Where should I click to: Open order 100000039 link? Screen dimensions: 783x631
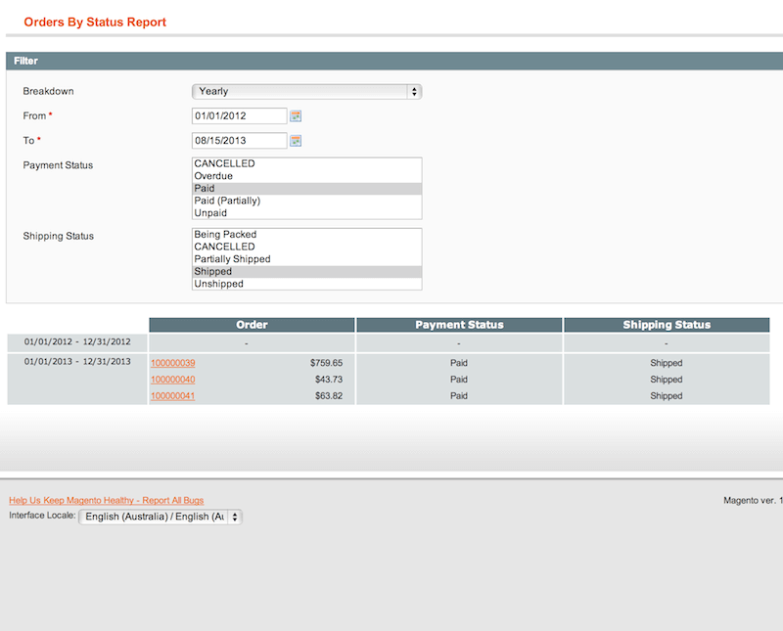coord(173,363)
